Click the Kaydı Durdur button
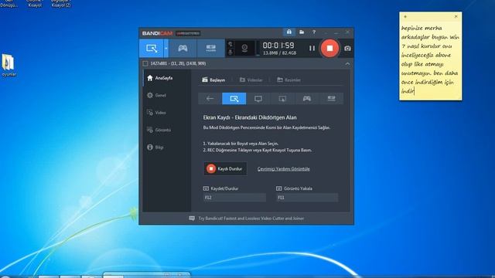The height and width of the screenshot is (278, 495). click(x=225, y=168)
